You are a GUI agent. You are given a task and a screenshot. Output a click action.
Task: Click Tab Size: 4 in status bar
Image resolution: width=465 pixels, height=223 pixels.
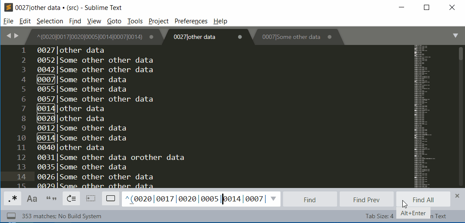pos(379,216)
